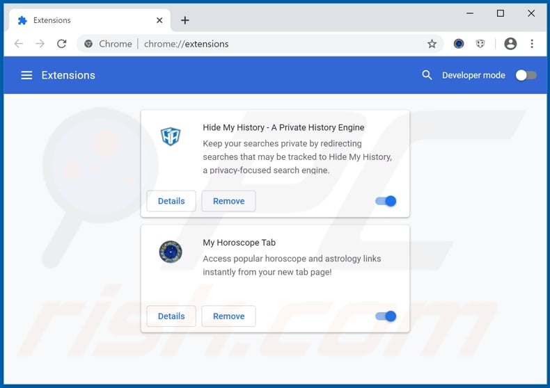
Task: Open Details for Hide My History
Action: tap(171, 201)
